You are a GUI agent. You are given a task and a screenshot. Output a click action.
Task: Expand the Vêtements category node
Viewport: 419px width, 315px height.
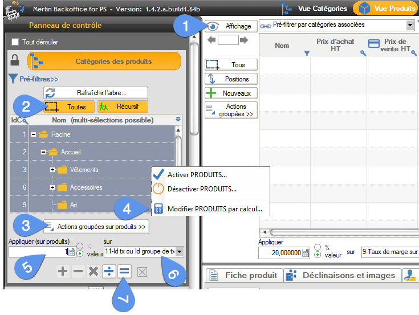click(53, 170)
